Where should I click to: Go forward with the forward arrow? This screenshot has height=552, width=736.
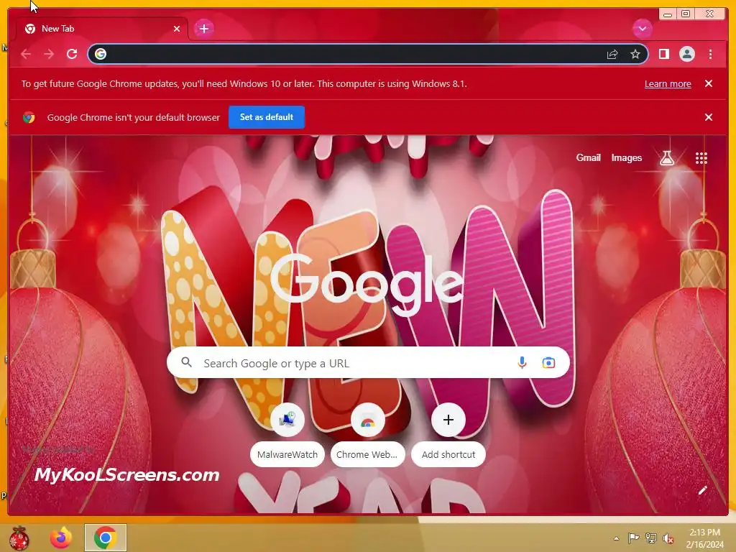tap(49, 54)
